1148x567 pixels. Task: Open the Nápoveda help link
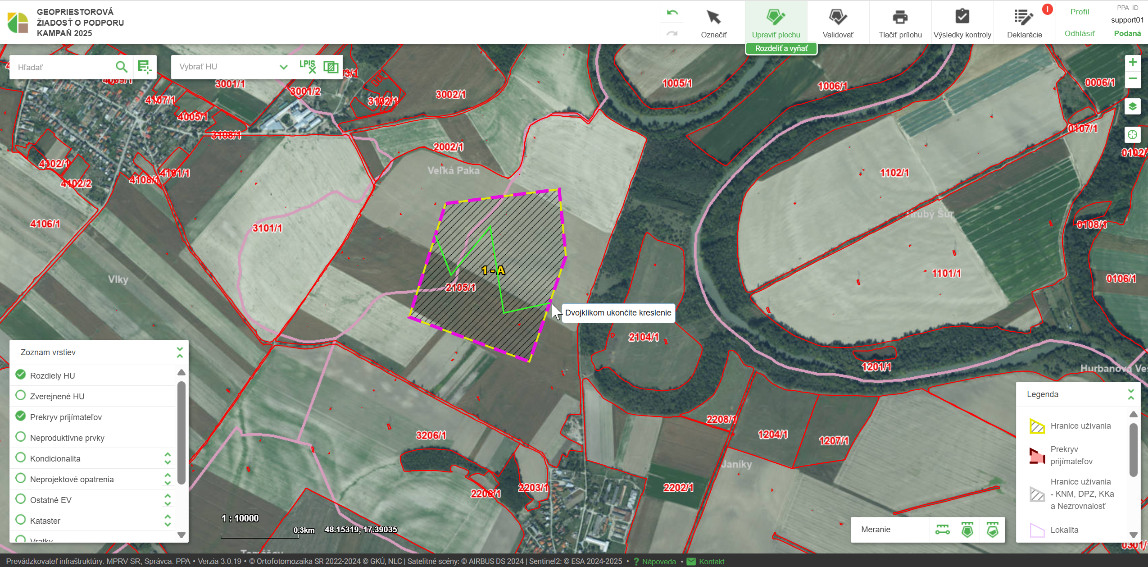tap(658, 562)
